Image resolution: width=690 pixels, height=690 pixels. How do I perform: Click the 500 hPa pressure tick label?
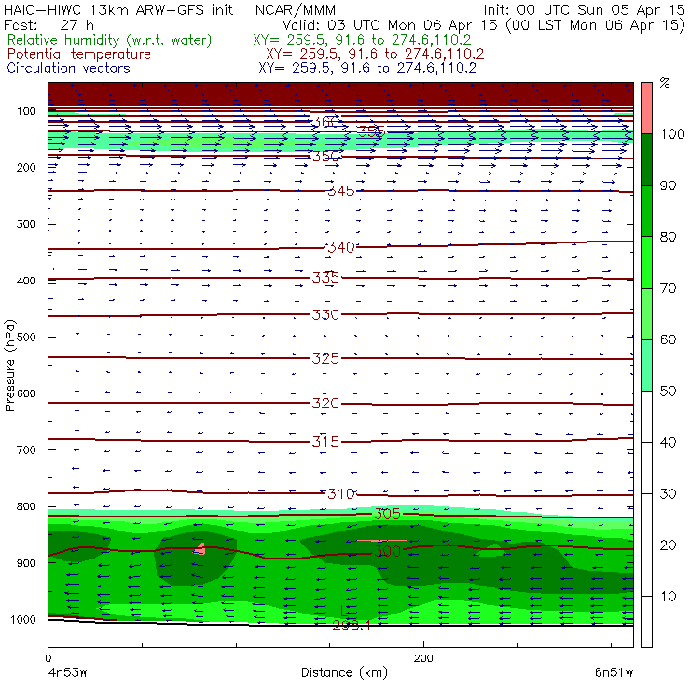26,337
